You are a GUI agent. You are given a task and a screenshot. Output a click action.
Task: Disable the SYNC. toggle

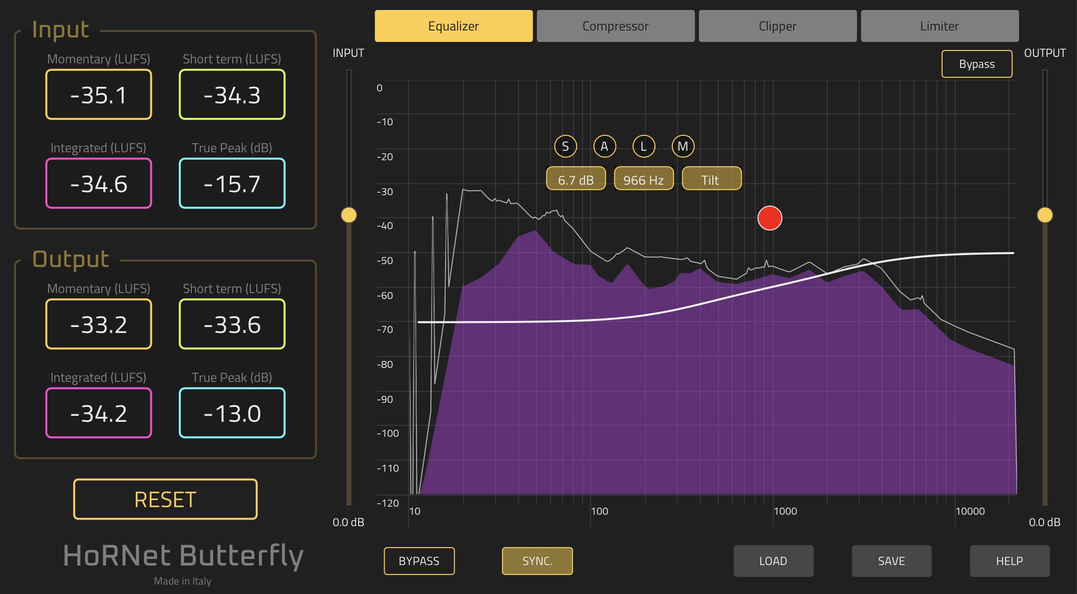point(537,561)
